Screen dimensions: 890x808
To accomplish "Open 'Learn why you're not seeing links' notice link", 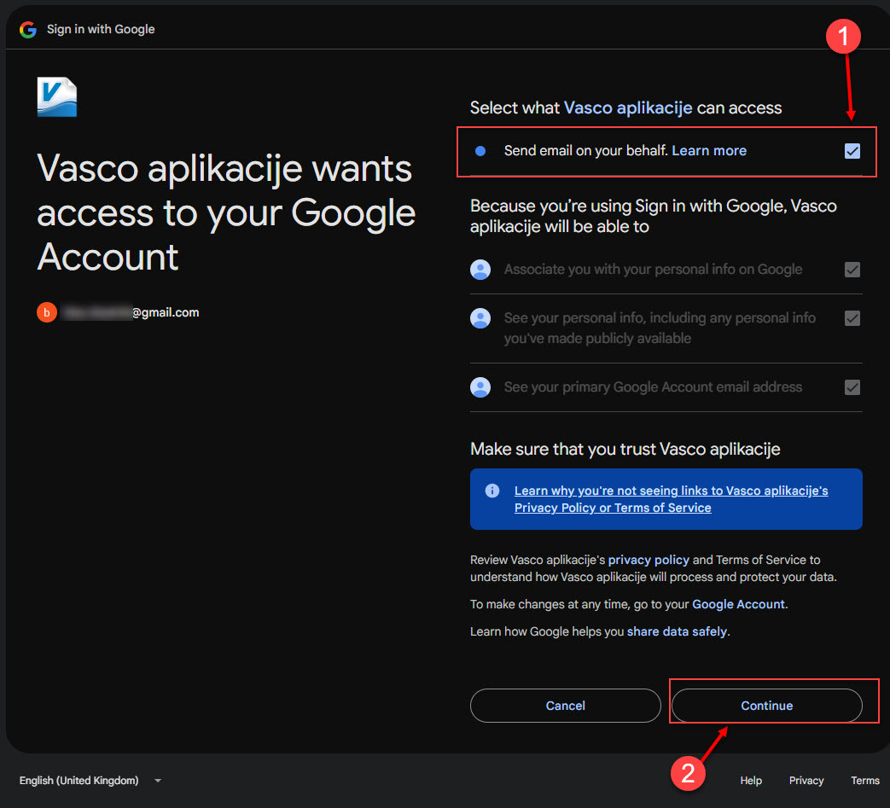I will tap(671, 499).
